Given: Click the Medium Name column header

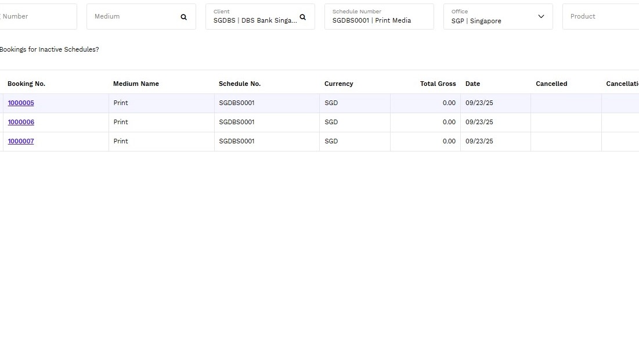Looking at the screenshot, I should click(136, 84).
